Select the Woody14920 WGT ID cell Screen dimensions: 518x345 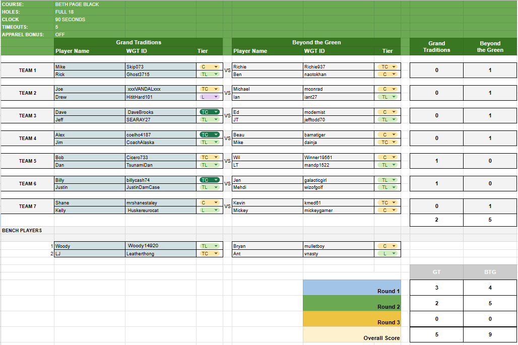(160, 246)
